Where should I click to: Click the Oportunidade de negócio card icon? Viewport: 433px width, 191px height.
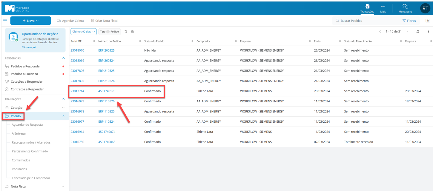[x=13, y=37]
